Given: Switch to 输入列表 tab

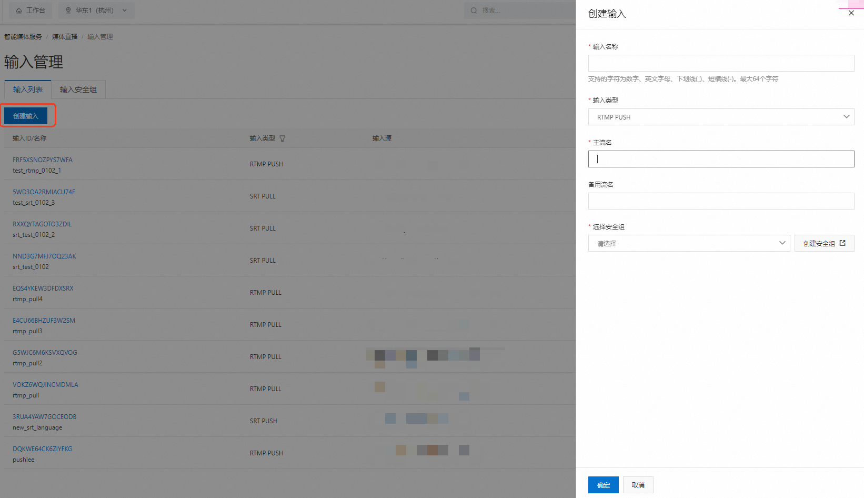Looking at the screenshot, I should 28,89.
